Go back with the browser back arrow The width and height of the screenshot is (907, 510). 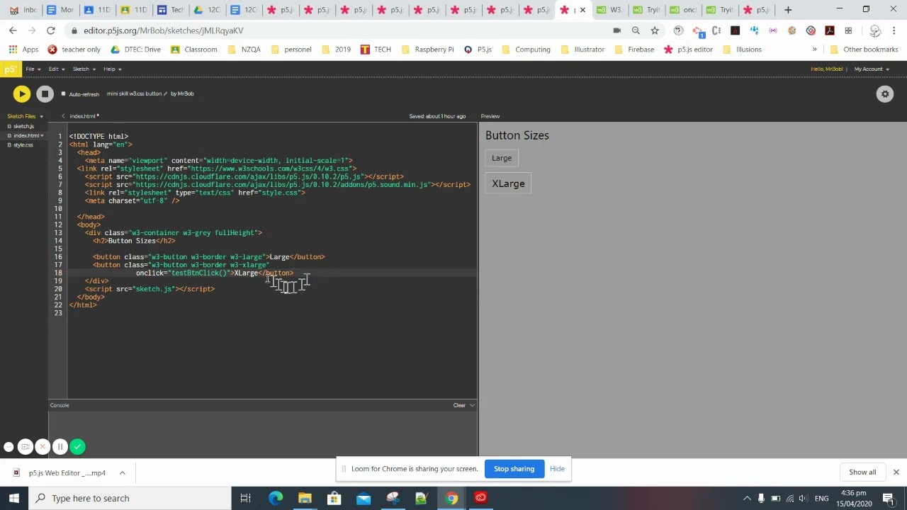coord(13,30)
